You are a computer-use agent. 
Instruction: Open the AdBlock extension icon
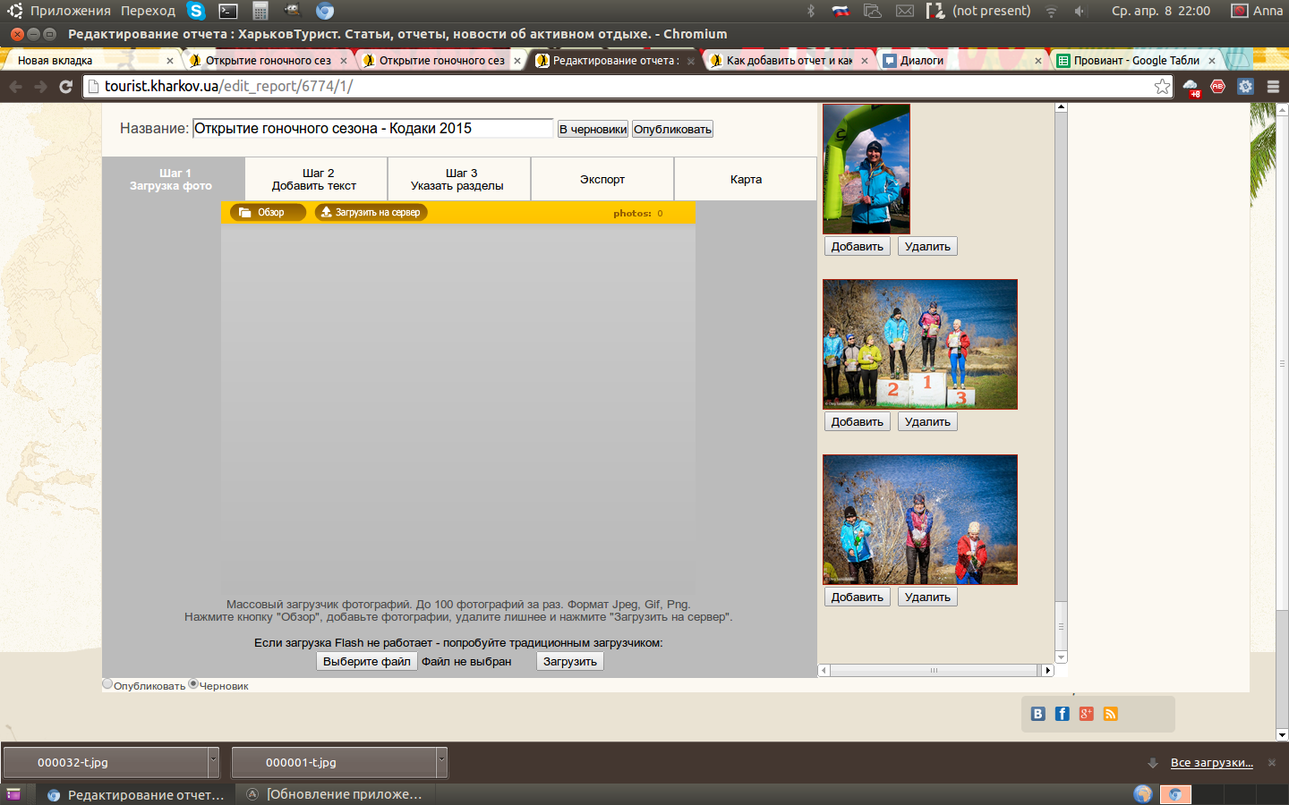pyautogui.click(x=1217, y=87)
